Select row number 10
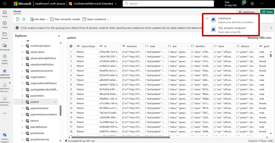 [71, 94]
